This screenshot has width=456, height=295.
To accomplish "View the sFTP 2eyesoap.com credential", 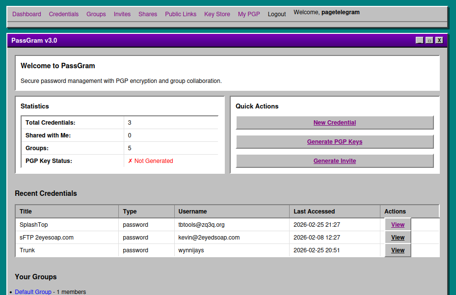I will pos(398,238).
